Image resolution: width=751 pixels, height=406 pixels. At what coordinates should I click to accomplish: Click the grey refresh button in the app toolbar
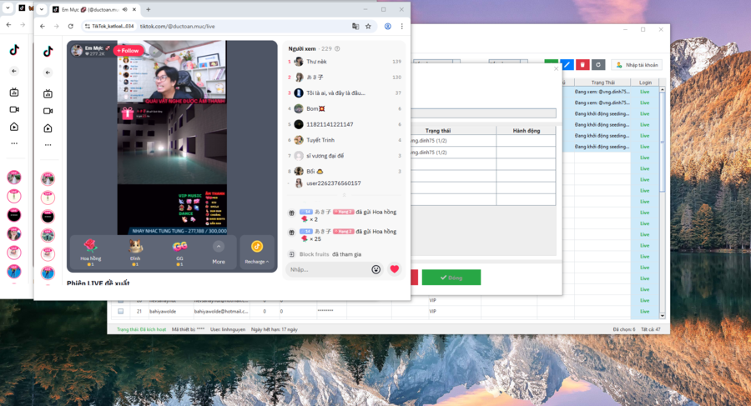(x=598, y=65)
